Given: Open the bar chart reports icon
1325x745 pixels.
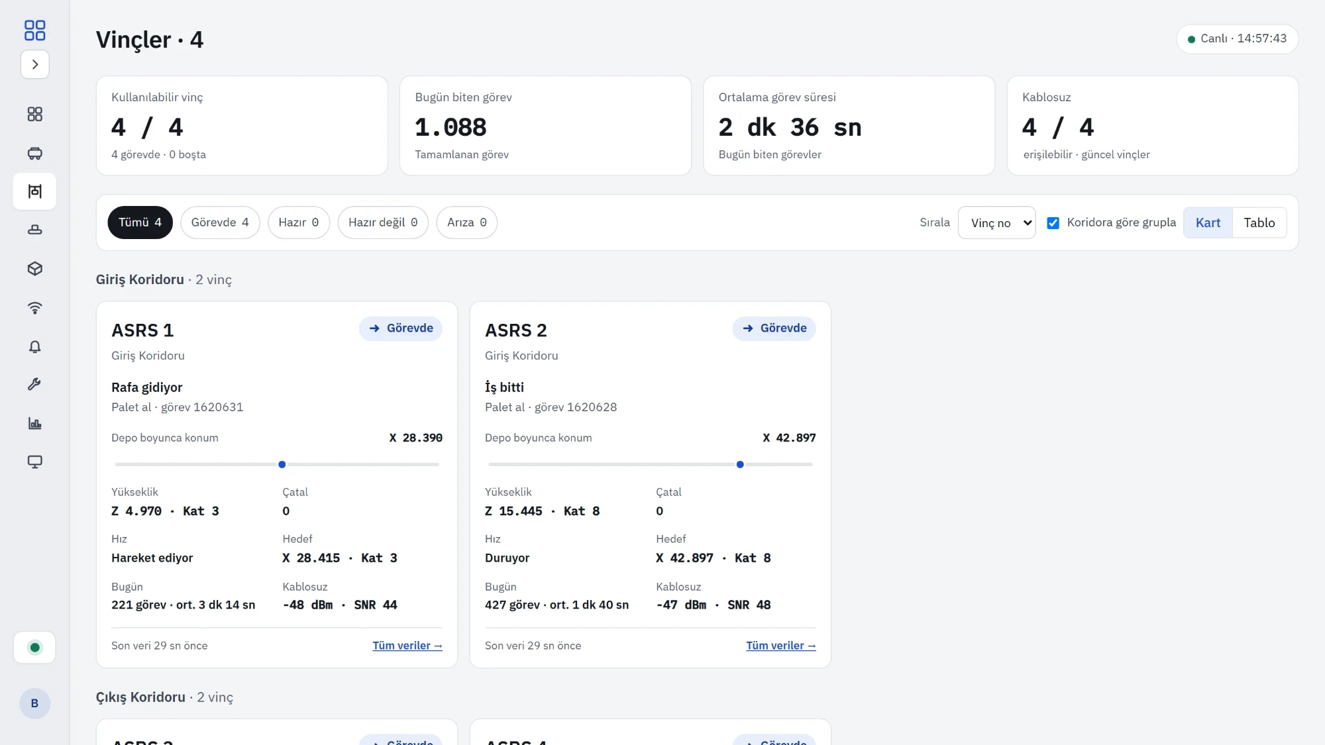Looking at the screenshot, I should tap(35, 423).
